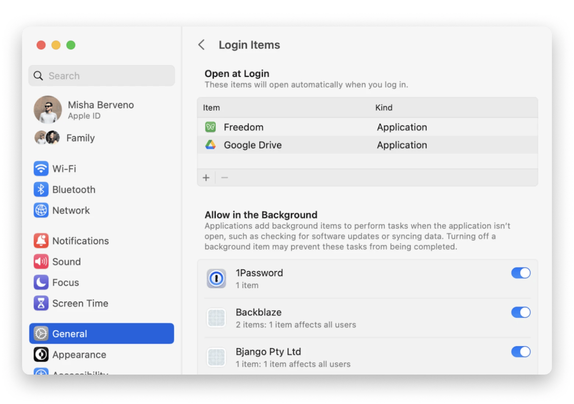Remove login item with minus button
The image size is (574, 404).
click(x=224, y=178)
